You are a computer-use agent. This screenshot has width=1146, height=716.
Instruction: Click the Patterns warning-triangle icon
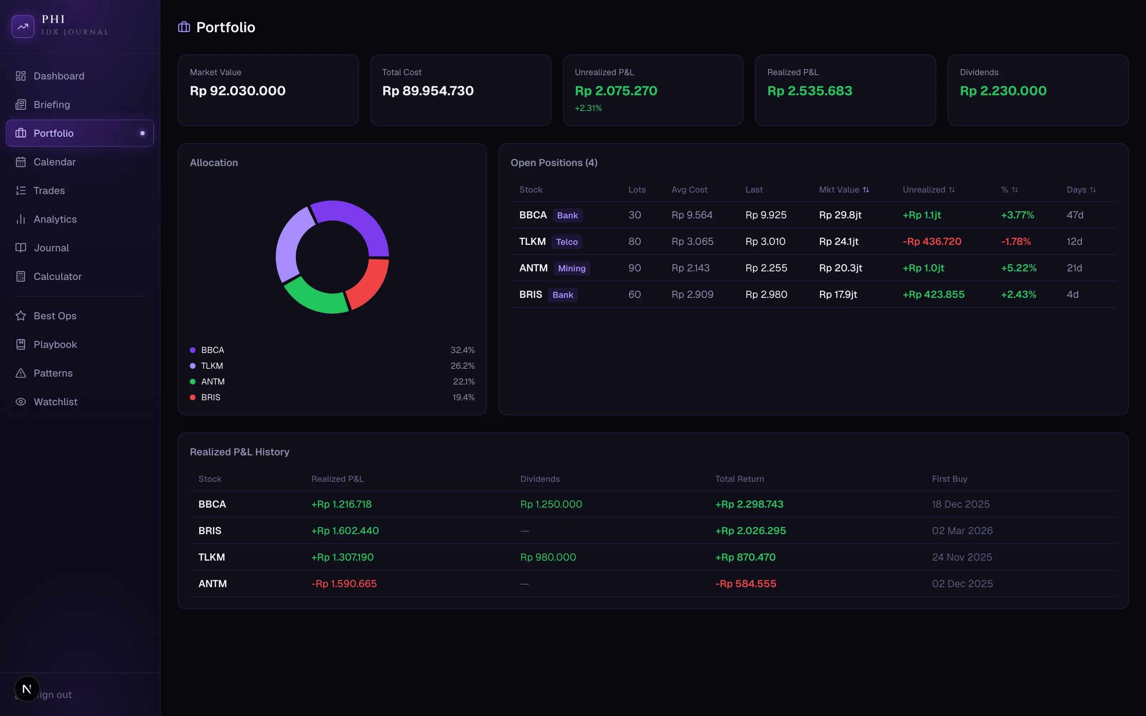point(20,373)
